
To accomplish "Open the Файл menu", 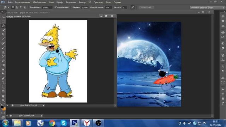I will tap(10, 2).
